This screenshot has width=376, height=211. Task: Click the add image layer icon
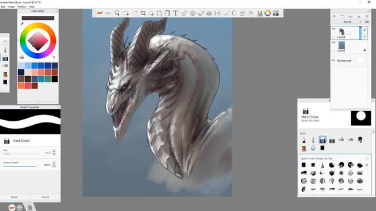350,16
